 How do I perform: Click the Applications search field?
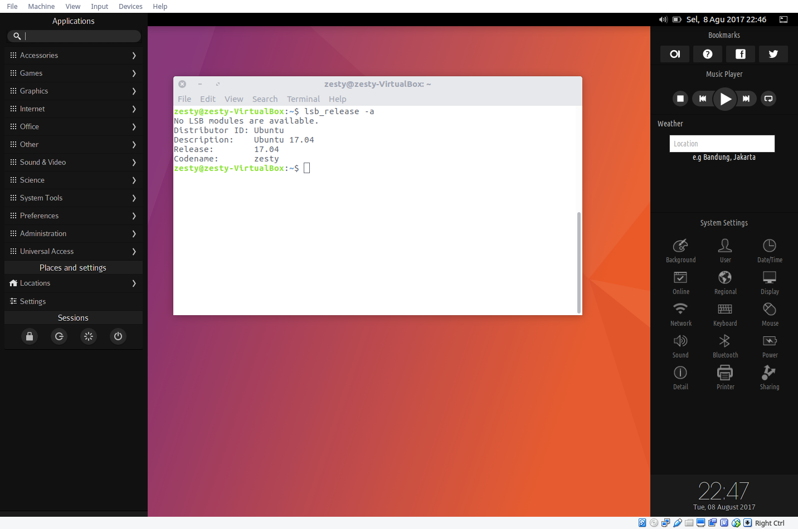(74, 36)
